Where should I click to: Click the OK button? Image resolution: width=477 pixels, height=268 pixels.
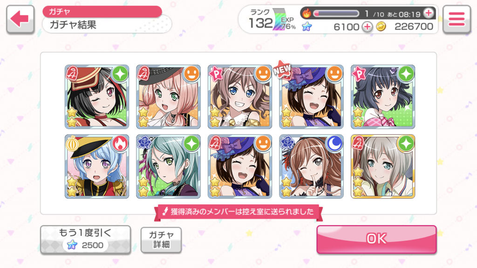[x=376, y=239]
